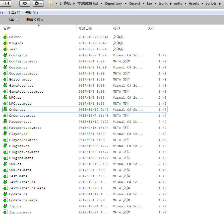The height and width of the screenshot is (216, 224).
Task: Click the 计算机 breadcrumb segment
Action: click(x=65, y=3)
